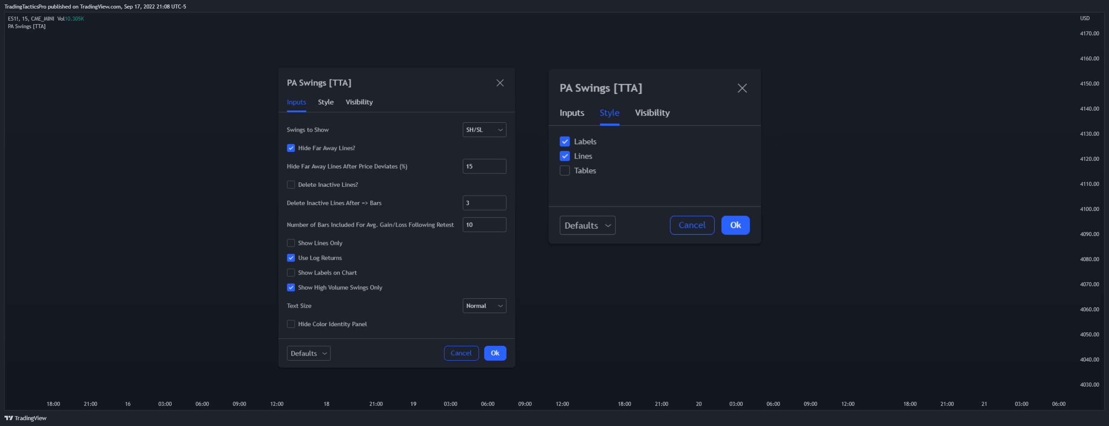1109x426 pixels.
Task: Enable Delete Inactive Lines checkbox
Action: 291,185
